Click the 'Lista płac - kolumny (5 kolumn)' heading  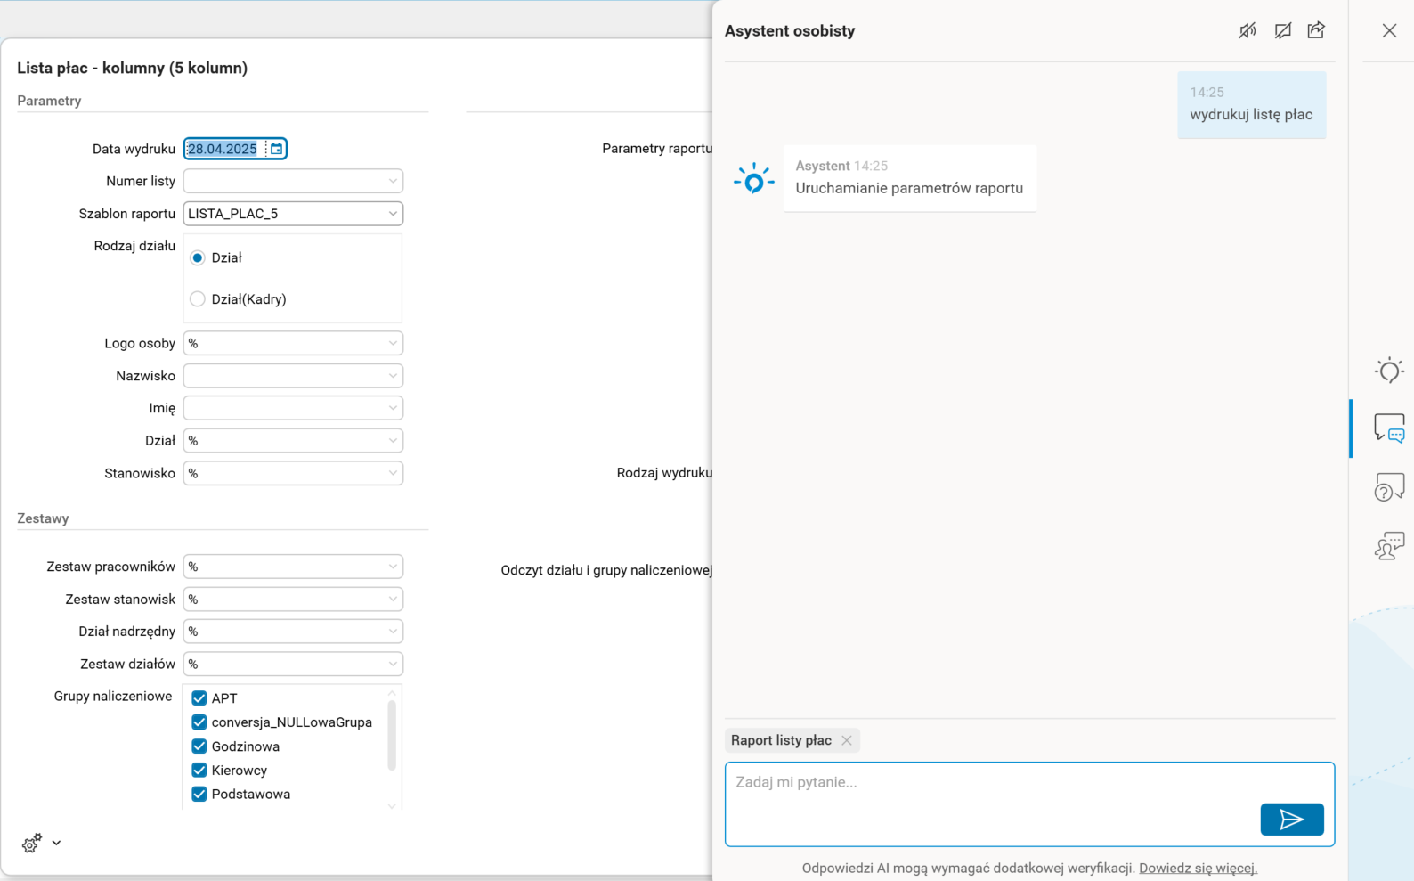pyautogui.click(x=133, y=68)
